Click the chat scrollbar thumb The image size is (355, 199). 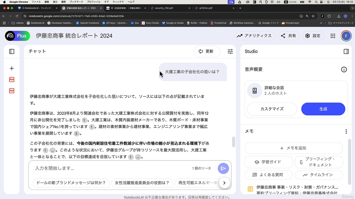234,142
